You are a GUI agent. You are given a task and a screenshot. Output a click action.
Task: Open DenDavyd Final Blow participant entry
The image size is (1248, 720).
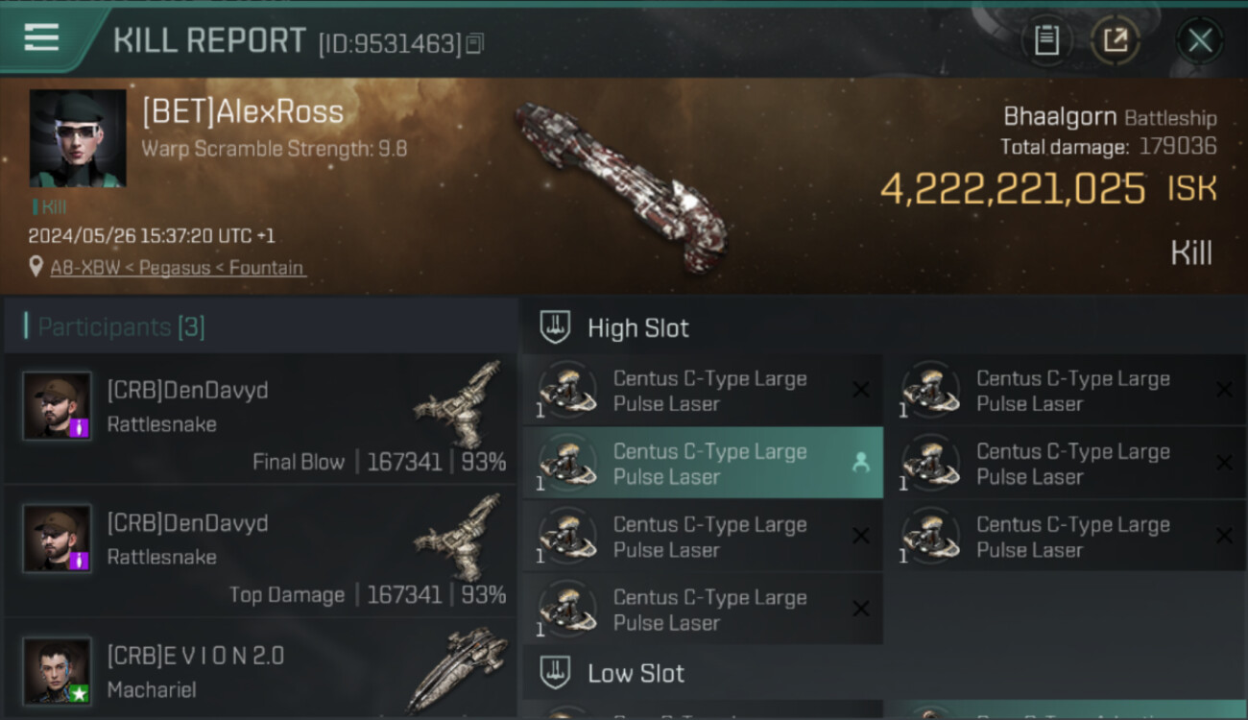click(259, 420)
